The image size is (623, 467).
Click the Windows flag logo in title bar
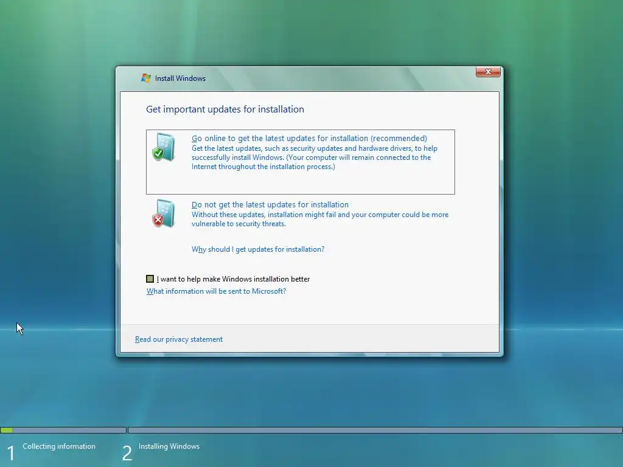click(146, 78)
